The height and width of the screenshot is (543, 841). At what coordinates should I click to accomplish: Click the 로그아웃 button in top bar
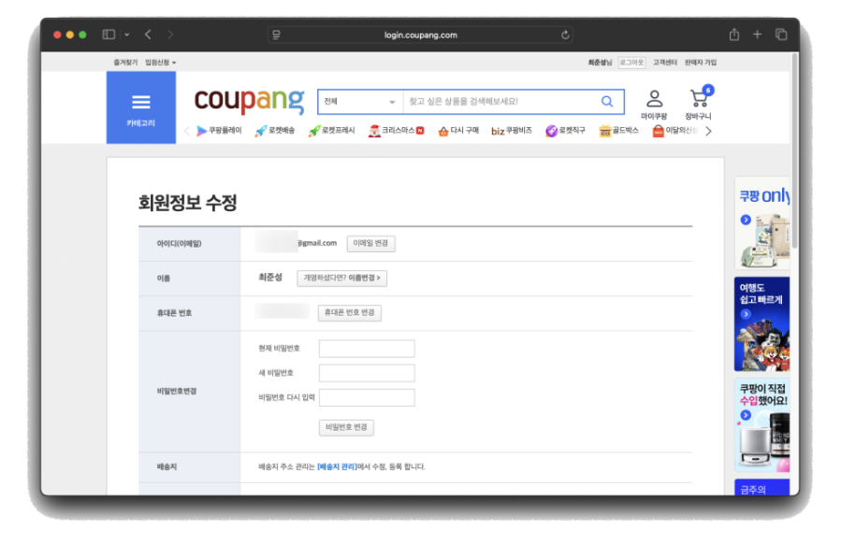click(631, 63)
